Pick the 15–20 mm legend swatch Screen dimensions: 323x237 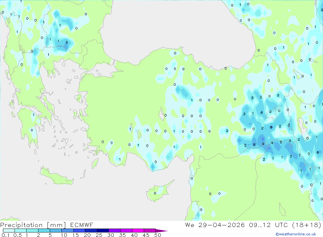79,231
